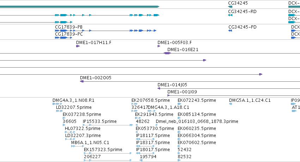
Task: Select the DME1-017H11.F purple feature glyph
Action: (78, 46)
